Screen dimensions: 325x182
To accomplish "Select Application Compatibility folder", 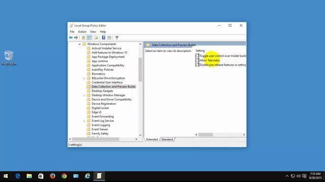I will (108, 65).
